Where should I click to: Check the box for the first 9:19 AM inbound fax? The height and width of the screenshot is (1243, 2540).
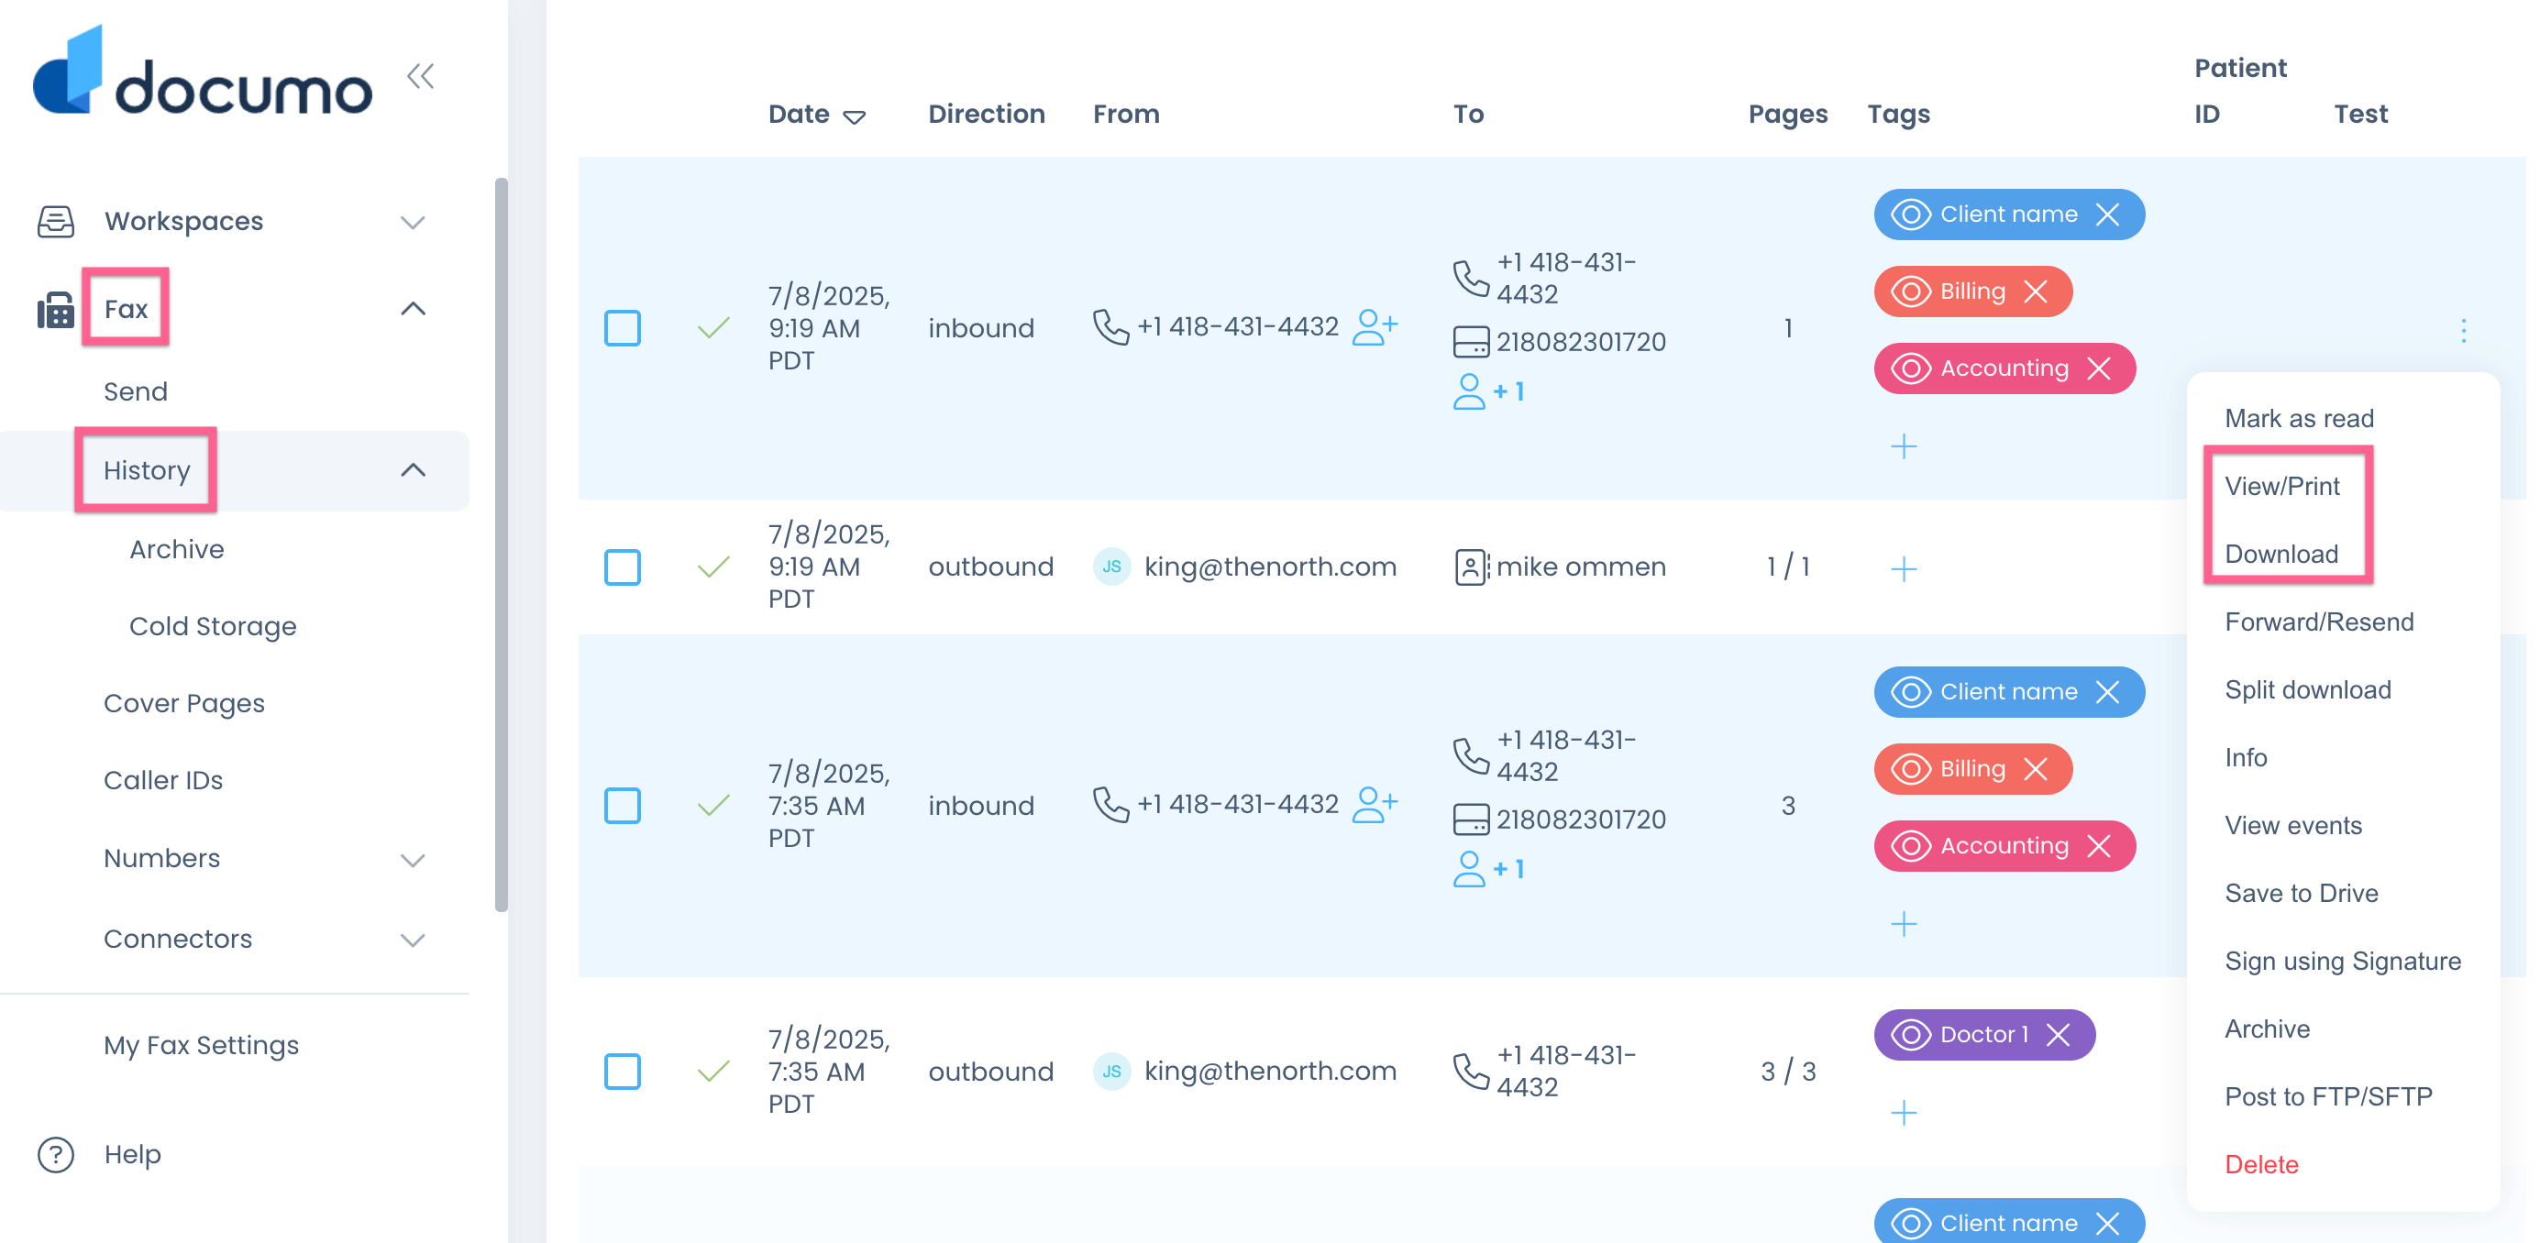point(623,328)
